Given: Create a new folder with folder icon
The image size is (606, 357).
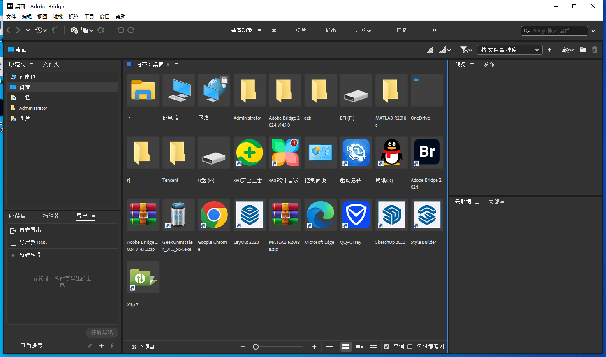Looking at the screenshot, I should [583, 50].
